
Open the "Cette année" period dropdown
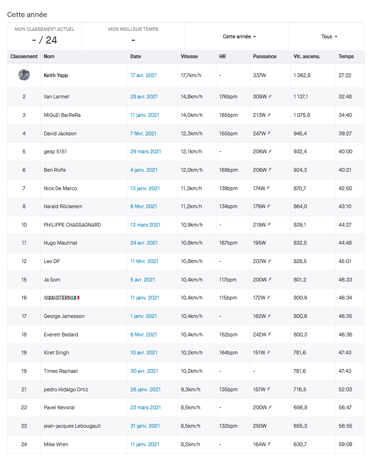click(239, 36)
